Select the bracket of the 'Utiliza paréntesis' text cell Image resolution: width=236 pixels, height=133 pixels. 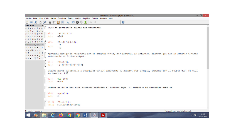(x=45, y=28)
